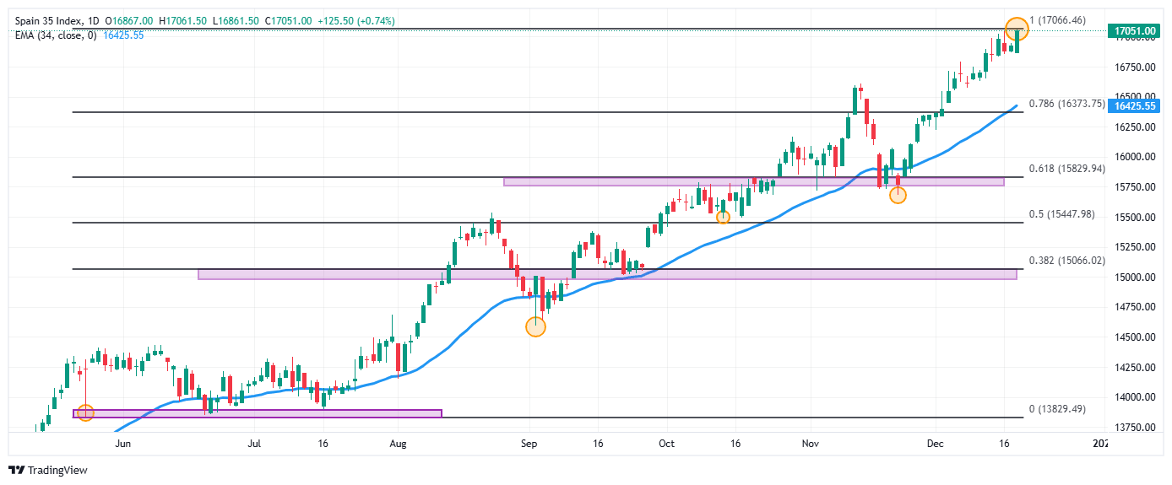Click the Sep label on the date axis
This screenshot has width=1172, height=485.
529,443
